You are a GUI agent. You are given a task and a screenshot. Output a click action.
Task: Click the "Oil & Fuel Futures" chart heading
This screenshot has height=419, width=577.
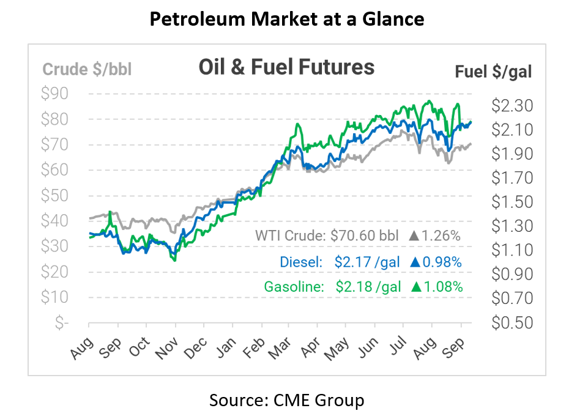(286, 67)
